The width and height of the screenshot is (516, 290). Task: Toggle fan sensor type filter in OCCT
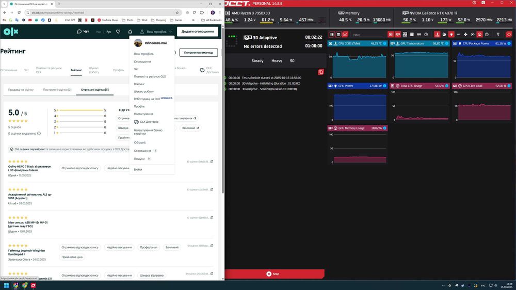465,35
